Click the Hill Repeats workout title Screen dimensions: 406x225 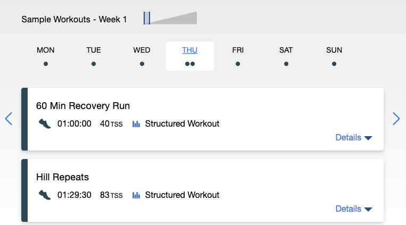[x=62, y=177]
